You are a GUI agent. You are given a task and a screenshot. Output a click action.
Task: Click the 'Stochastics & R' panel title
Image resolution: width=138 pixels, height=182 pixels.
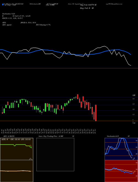[x=113, y=136]
